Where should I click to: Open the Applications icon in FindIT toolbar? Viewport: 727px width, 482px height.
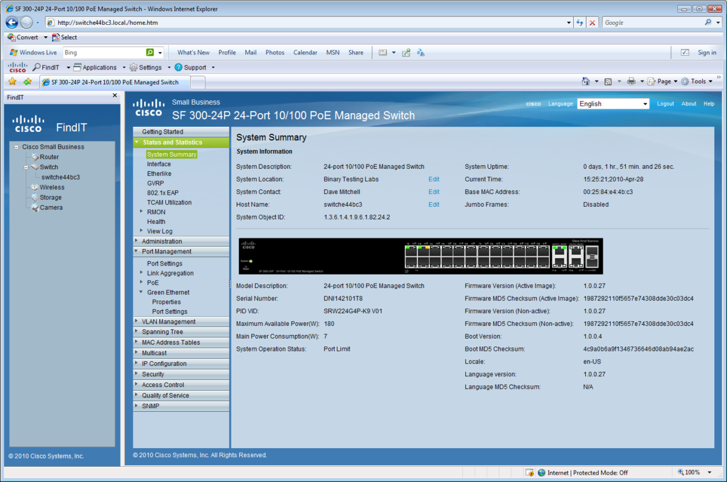tap(78, 67)
